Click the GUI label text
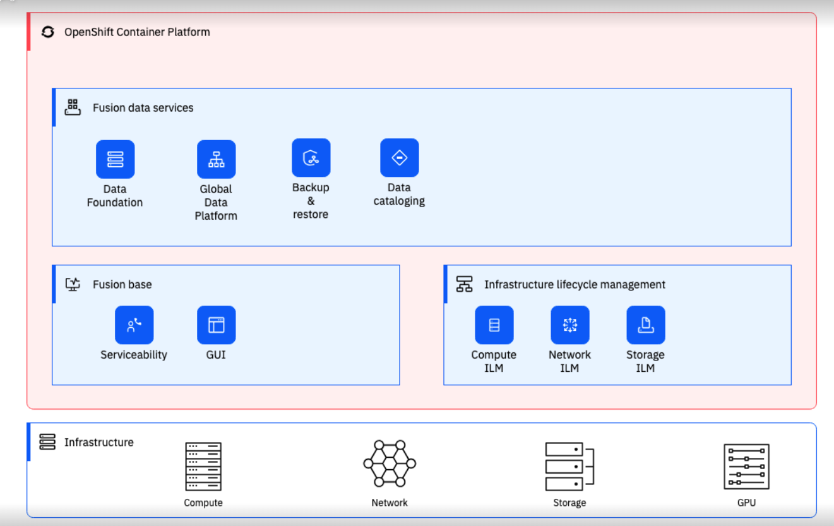This screenshot has width=834, height=526. (x=216, y=355)
